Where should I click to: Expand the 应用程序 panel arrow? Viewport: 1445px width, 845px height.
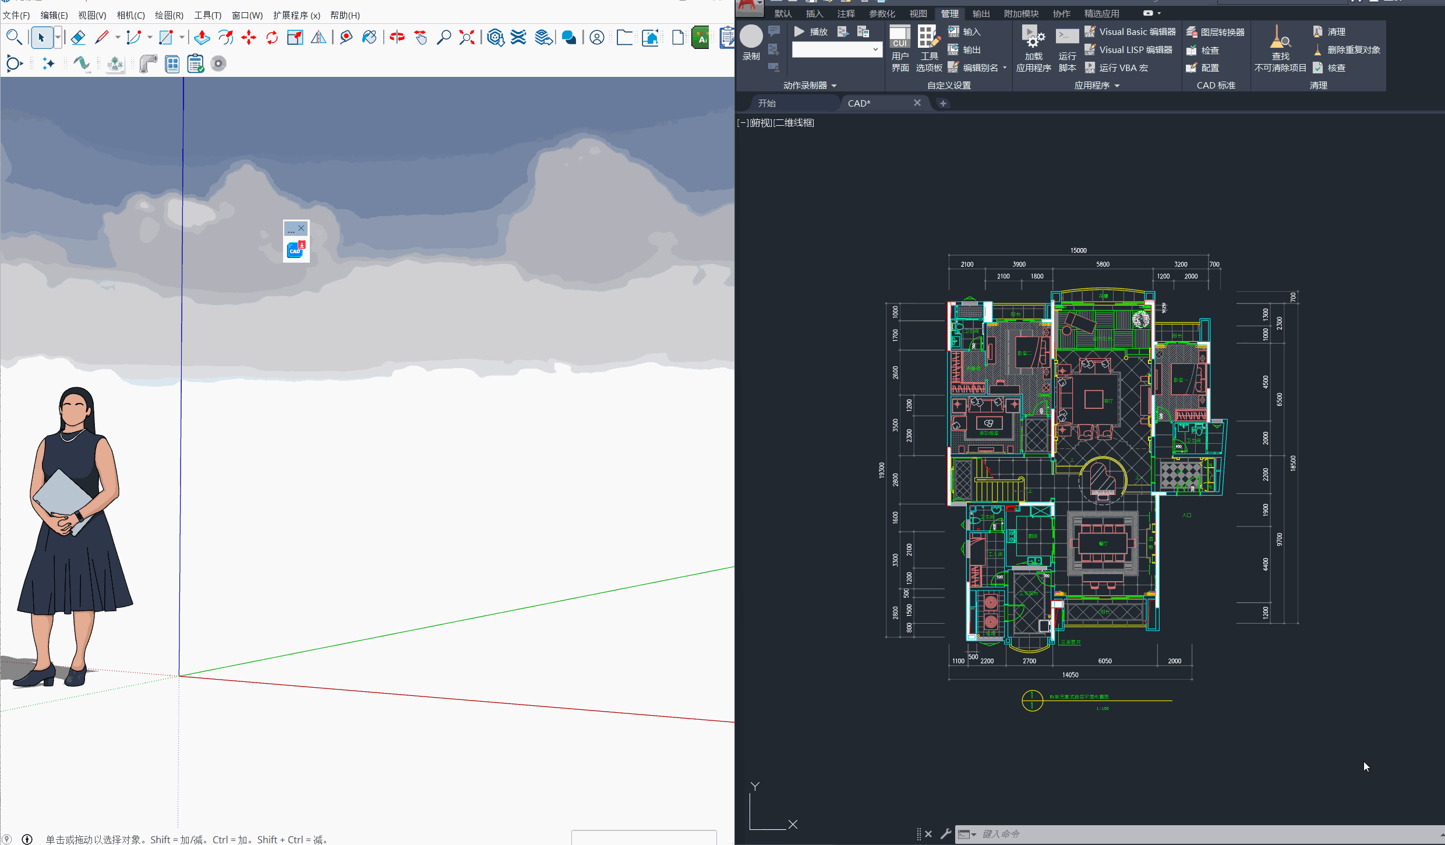coord(1117,86)
